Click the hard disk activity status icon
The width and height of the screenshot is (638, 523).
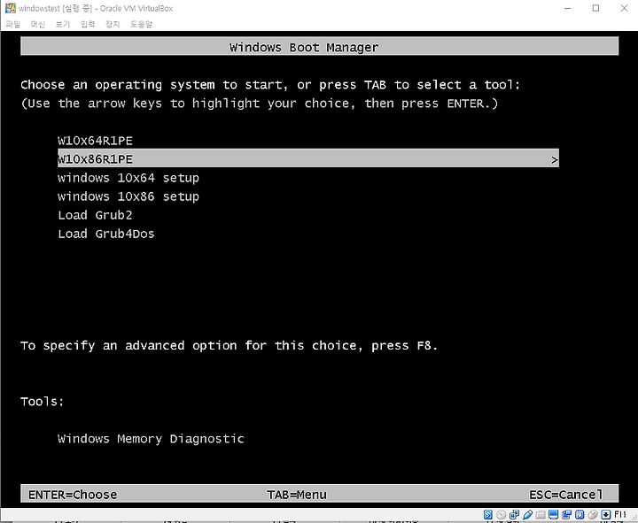pyautogui.click(x=488, y=514)
